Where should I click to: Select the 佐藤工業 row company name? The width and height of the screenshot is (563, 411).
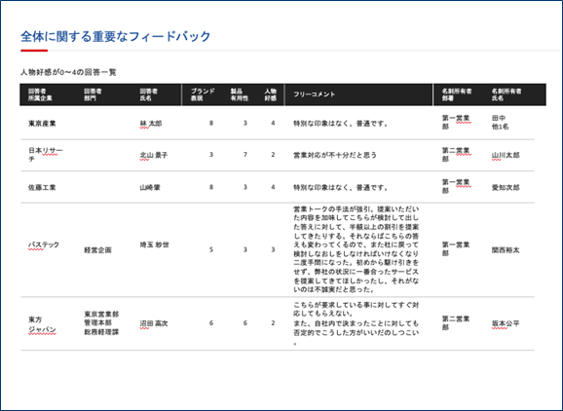tap(42, 187)
